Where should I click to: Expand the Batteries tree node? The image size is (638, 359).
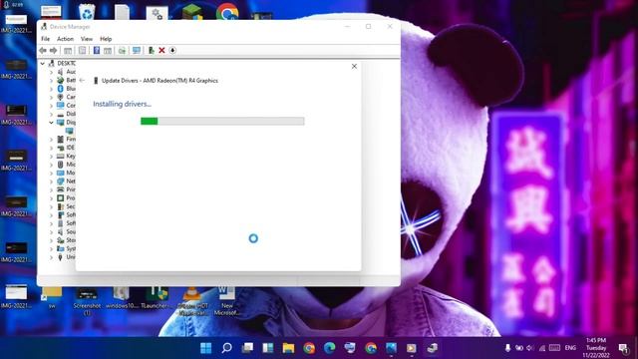[x=51, y=80]
